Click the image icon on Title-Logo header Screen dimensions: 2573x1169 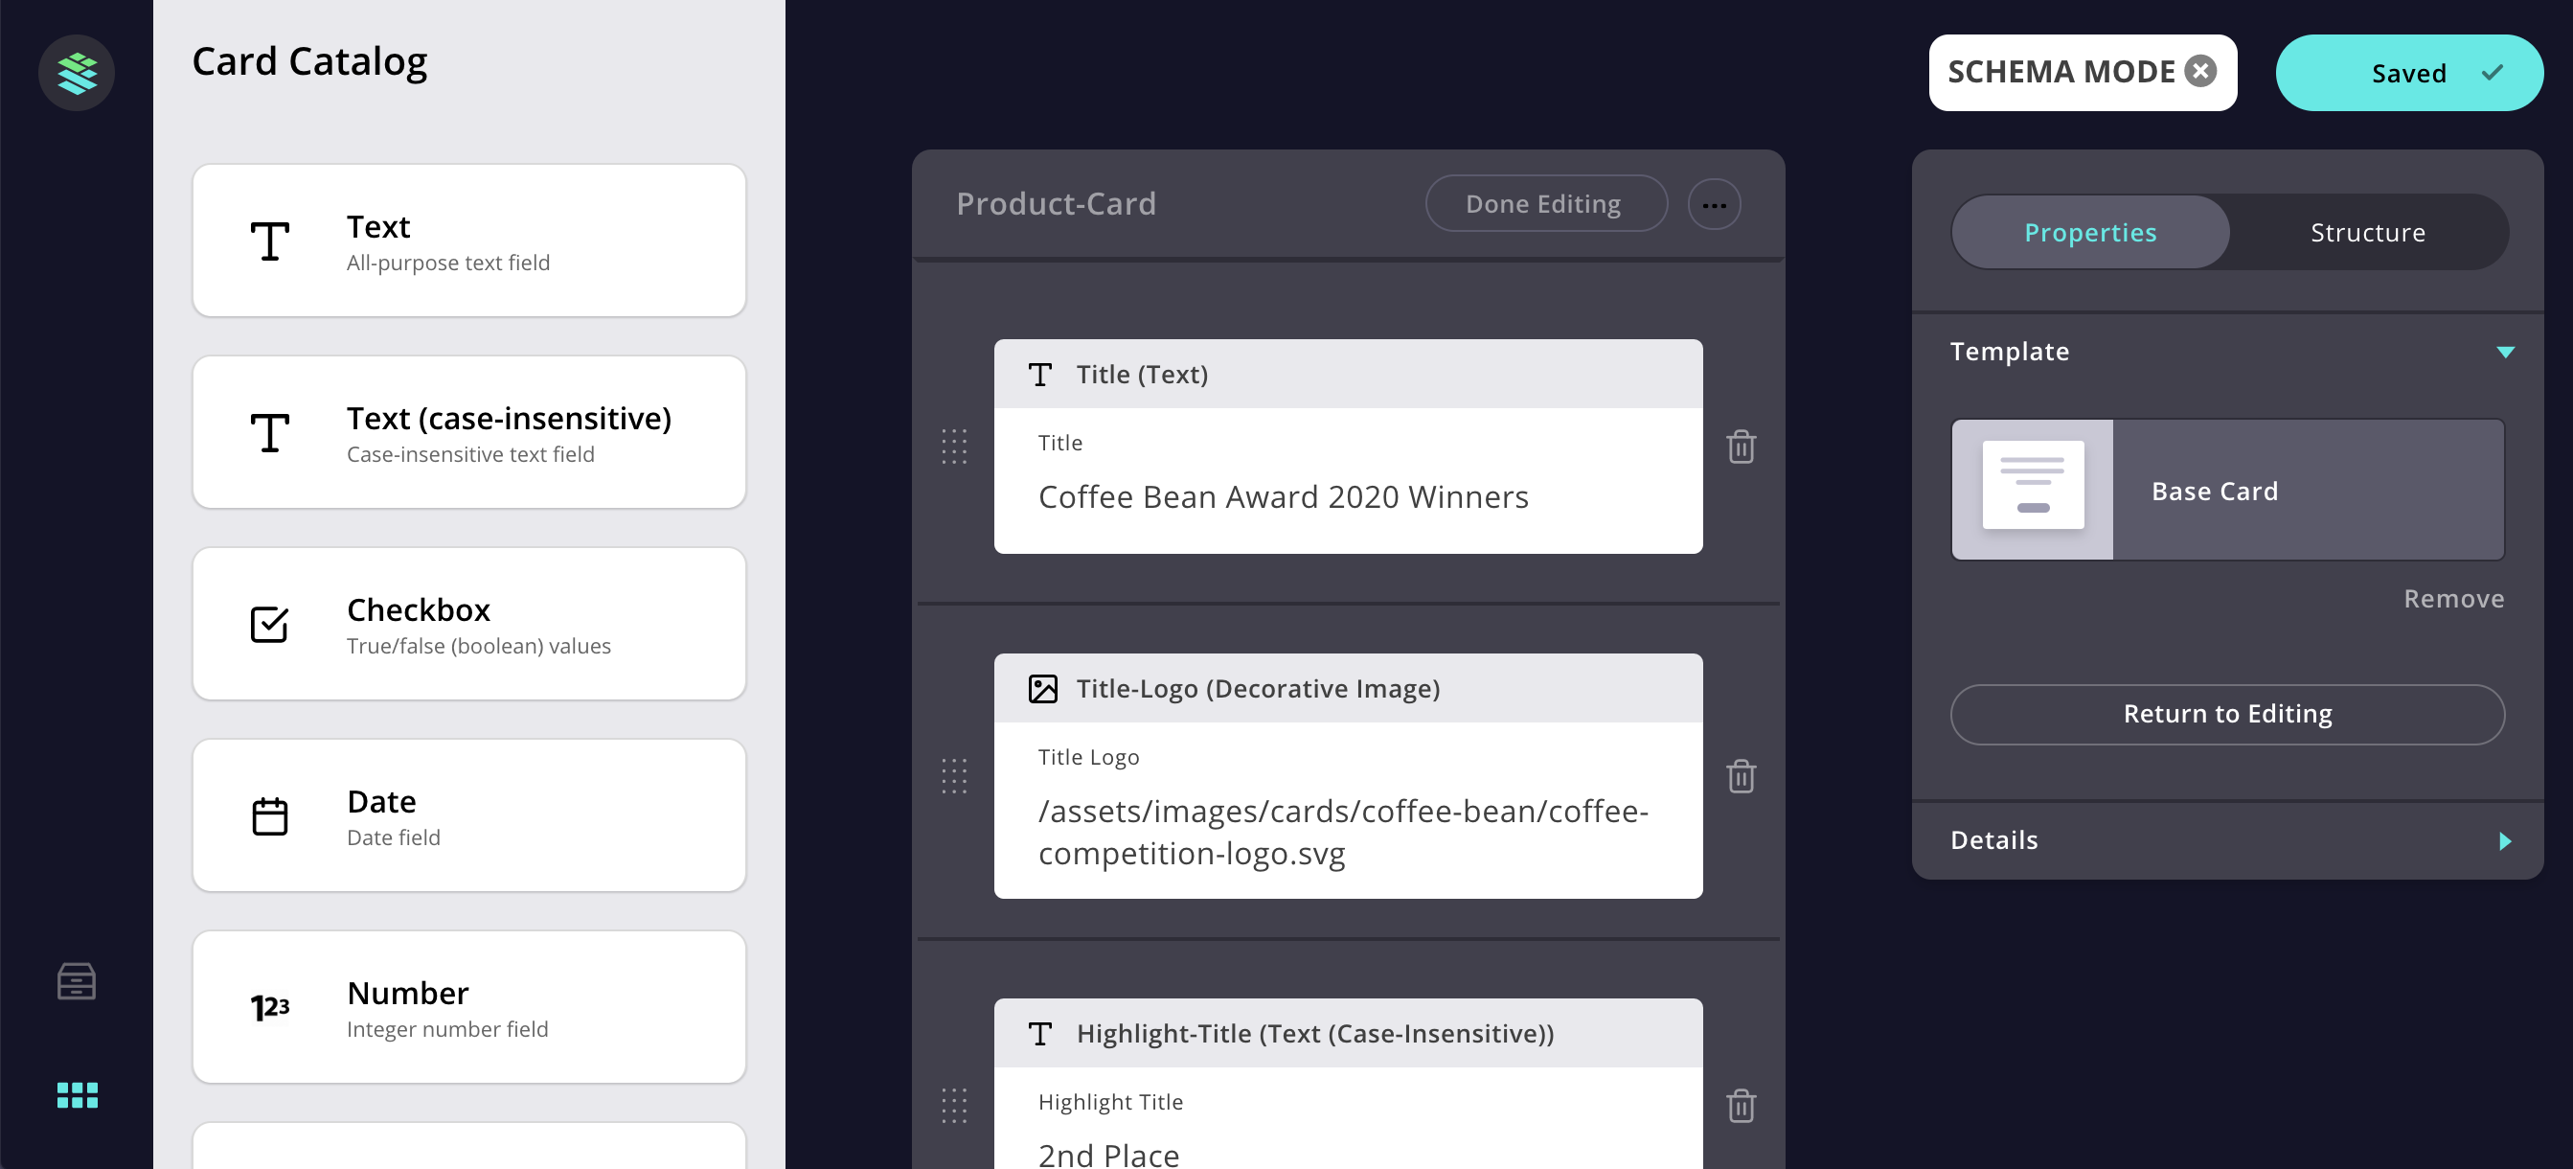[1043, 687]
